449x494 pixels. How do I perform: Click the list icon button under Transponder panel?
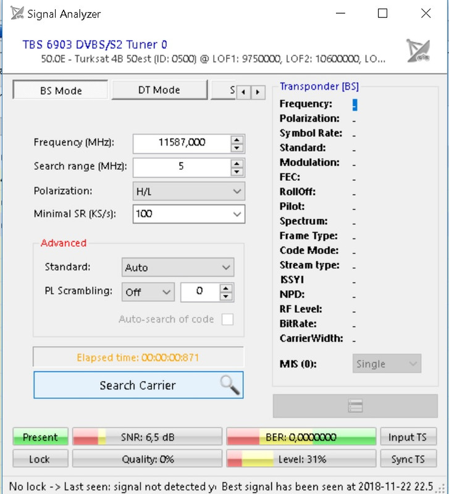click(x=355, y=406)
